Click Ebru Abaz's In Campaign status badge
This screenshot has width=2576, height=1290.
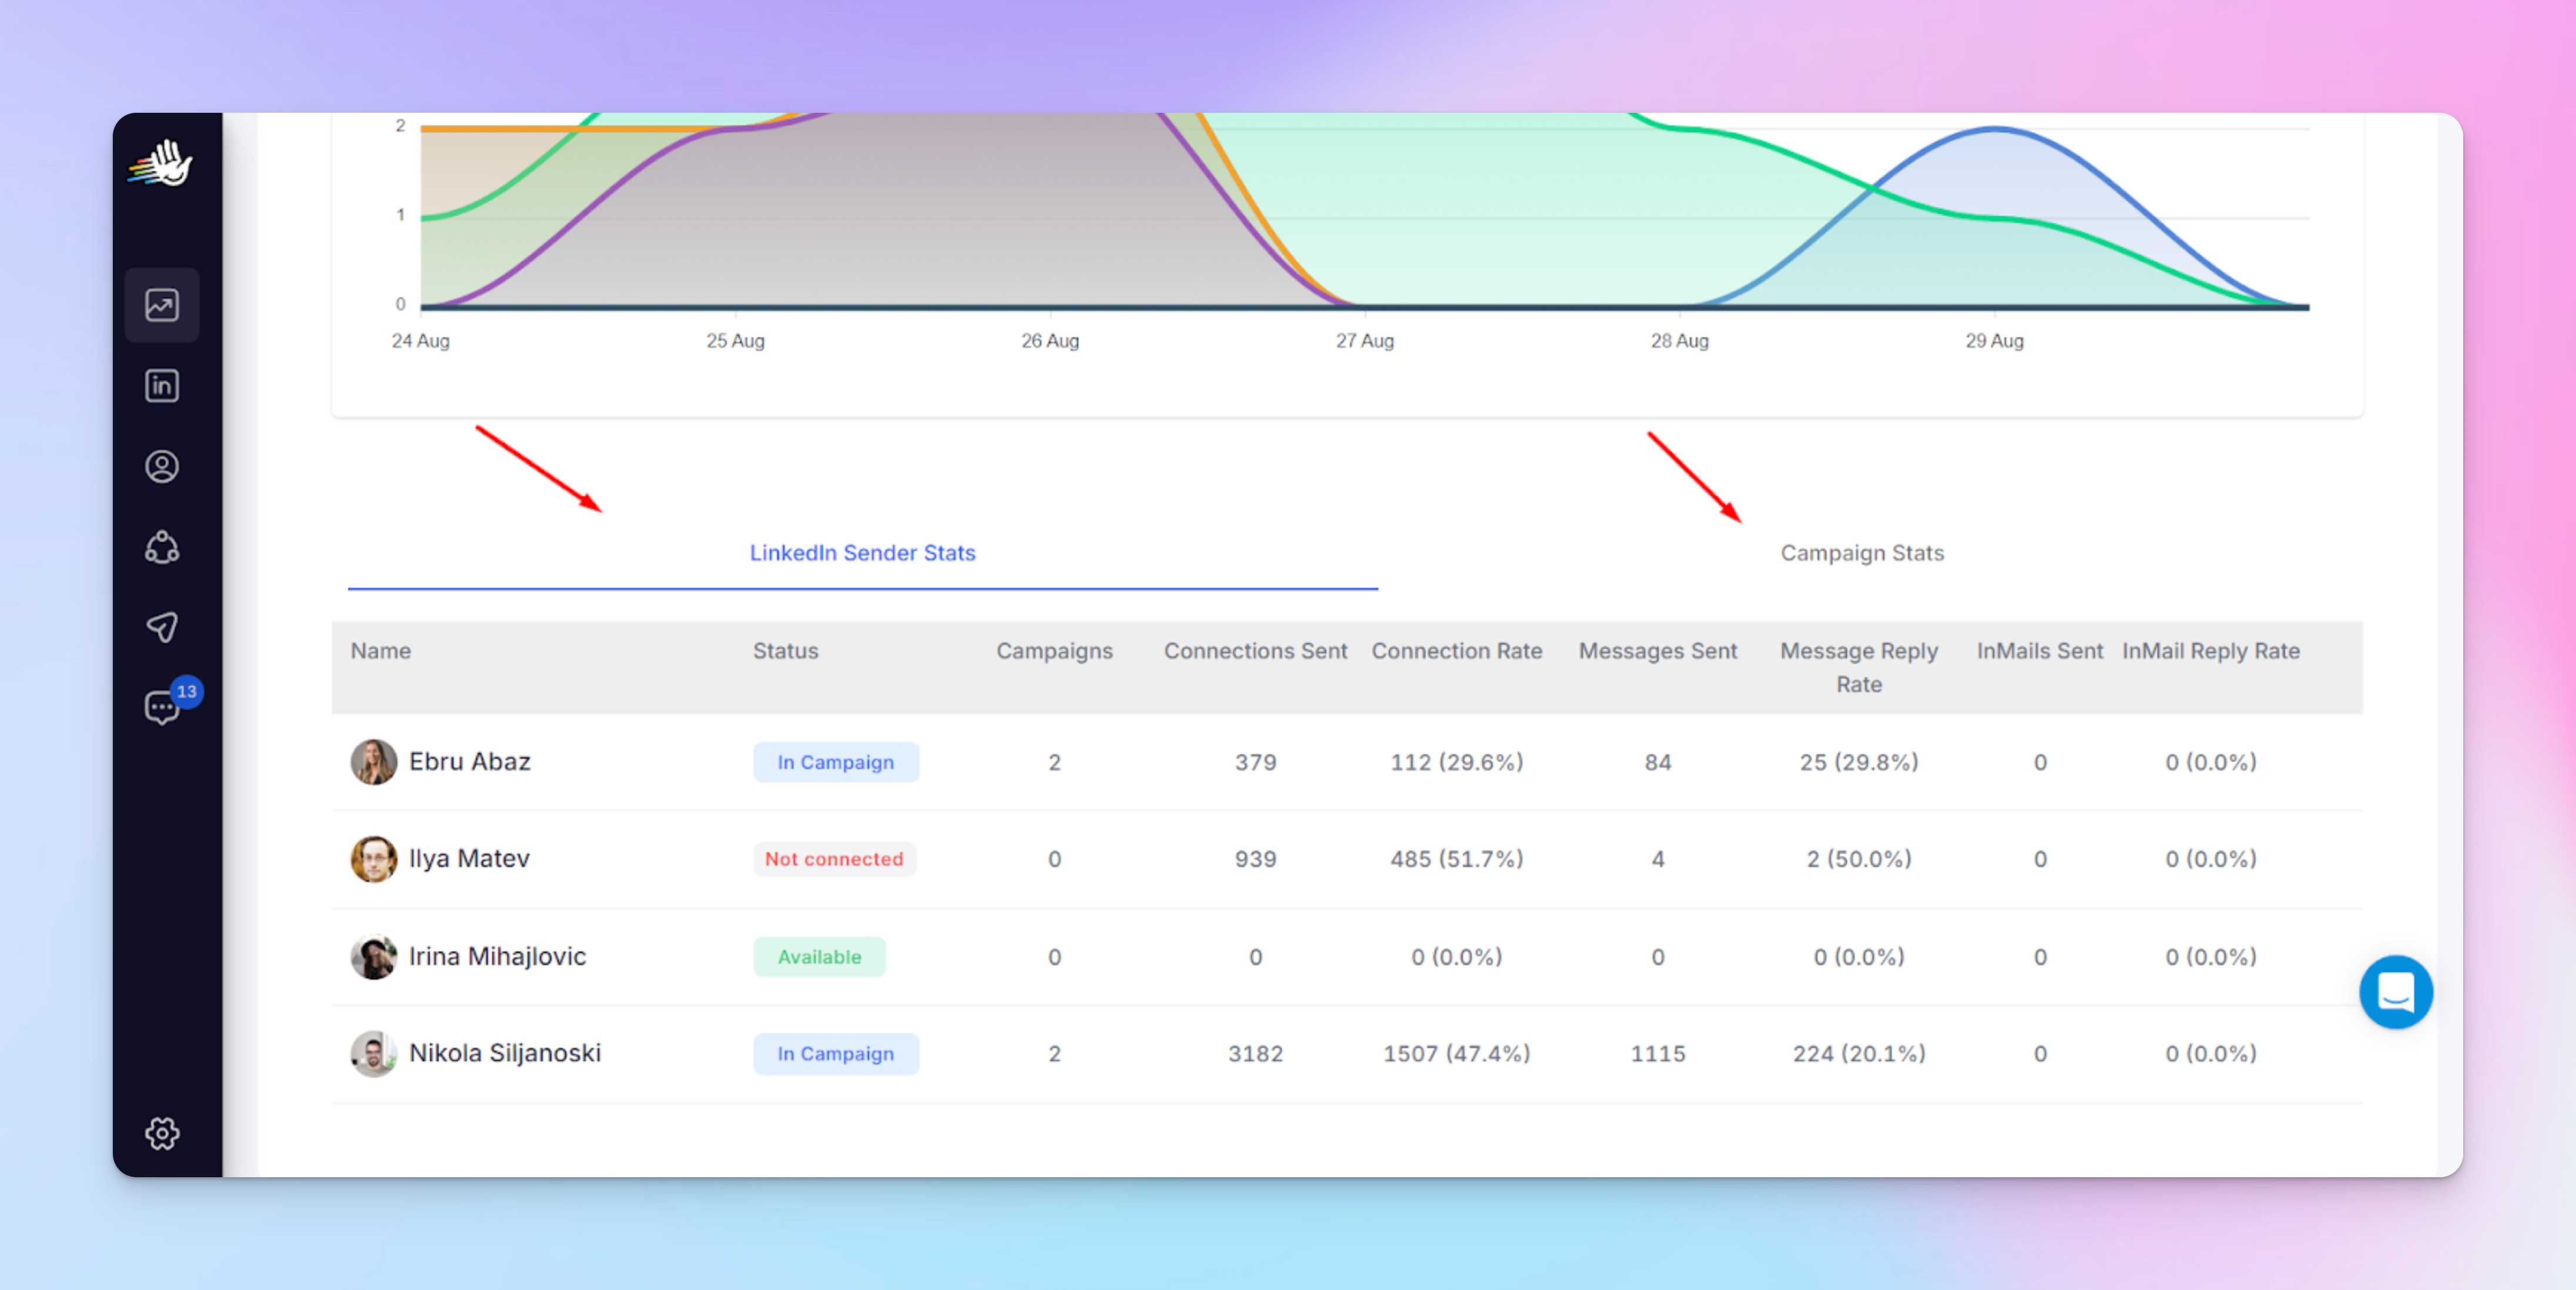click(x=835, y=762)
